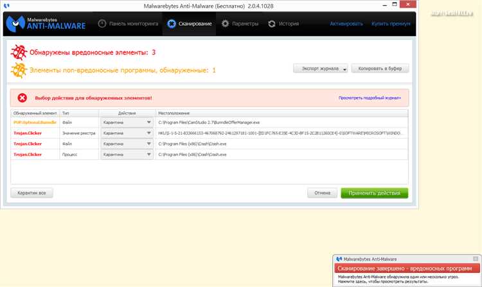The image size is (482, 287).
Task: Open the Параметры tab
Action: point(240,24)
